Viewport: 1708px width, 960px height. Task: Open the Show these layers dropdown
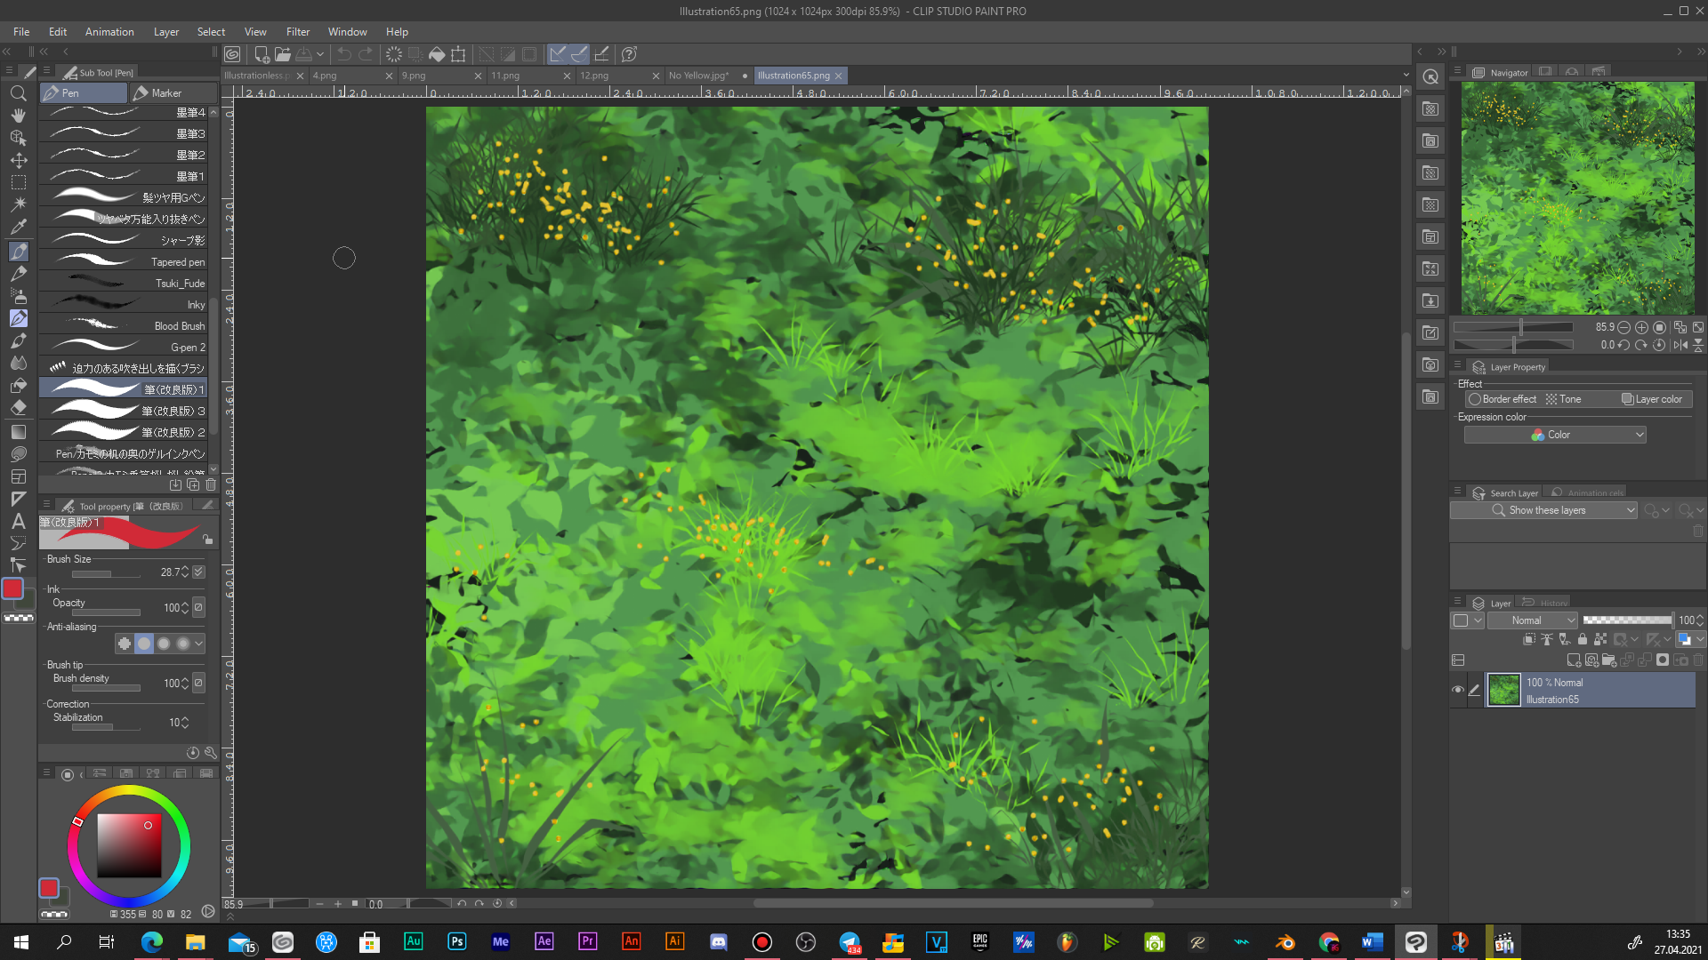[1543, 510]
